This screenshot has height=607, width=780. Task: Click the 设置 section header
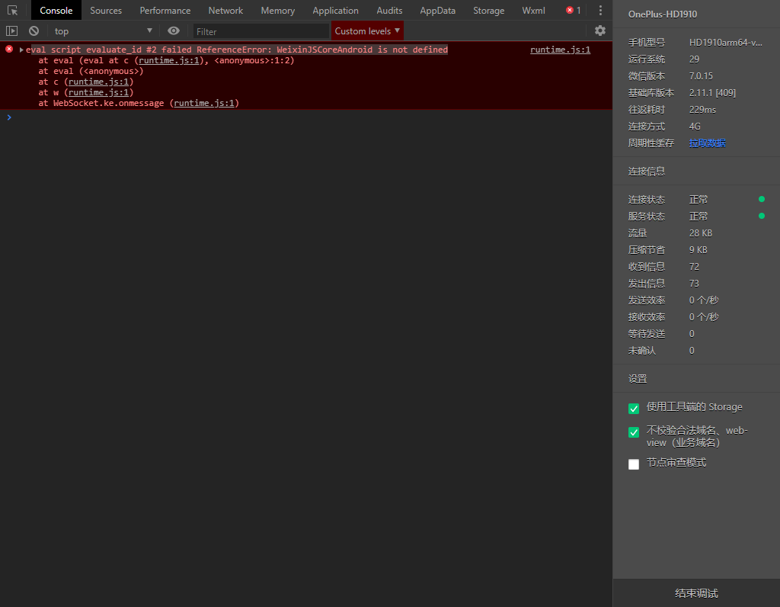pos(638,379)
